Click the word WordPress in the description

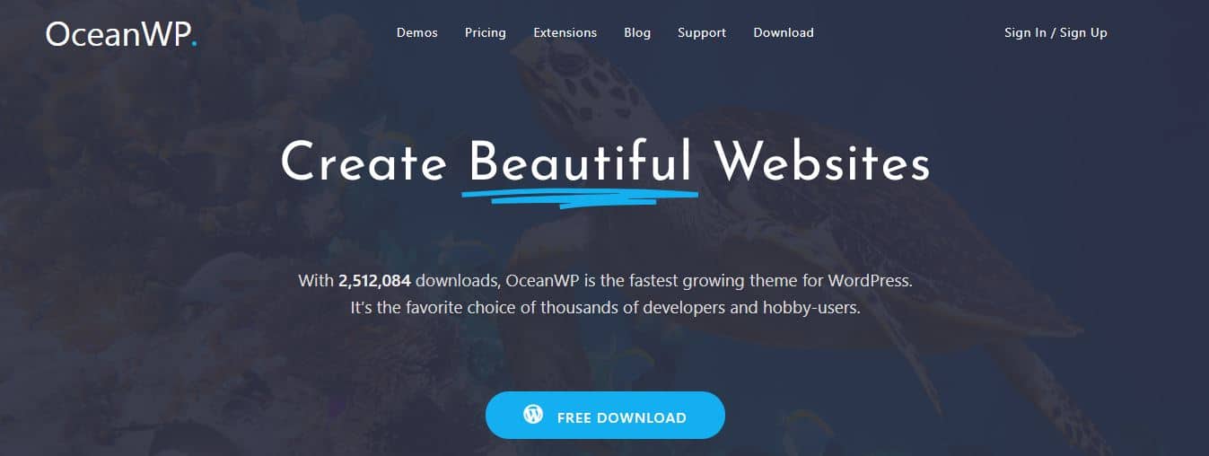pyautogui.click(x=870, y=280)
